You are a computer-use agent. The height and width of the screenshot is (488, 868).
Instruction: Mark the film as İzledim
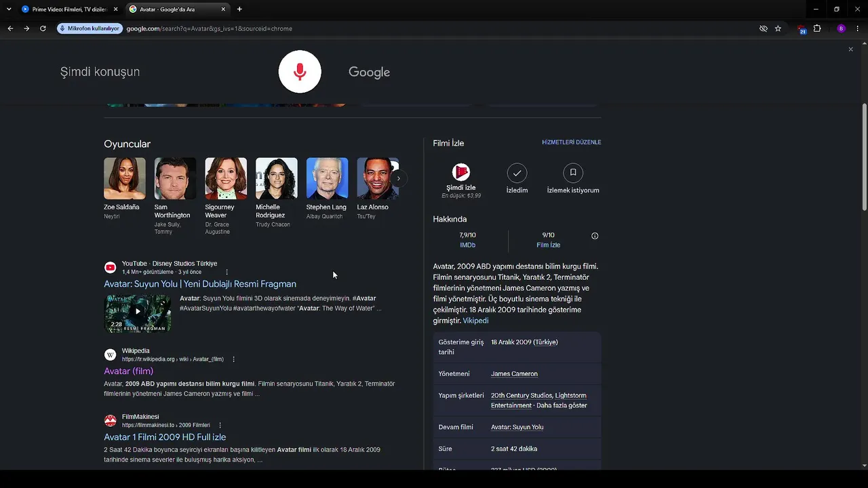517,173
